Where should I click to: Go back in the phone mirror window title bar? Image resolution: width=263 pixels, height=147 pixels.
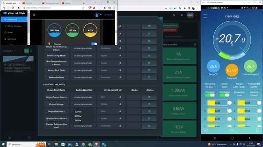point(204,2)
